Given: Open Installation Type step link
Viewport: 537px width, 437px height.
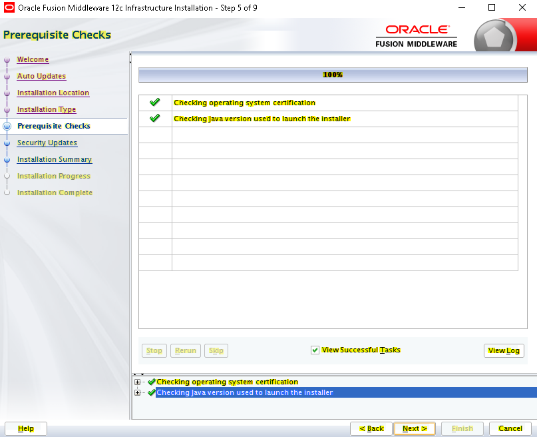Looking at the screenshot, I should pos(47,109).
